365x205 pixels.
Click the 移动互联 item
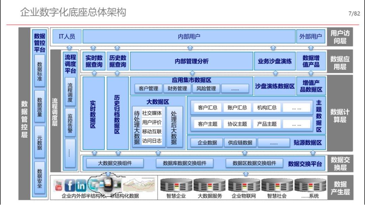point(152,131)
